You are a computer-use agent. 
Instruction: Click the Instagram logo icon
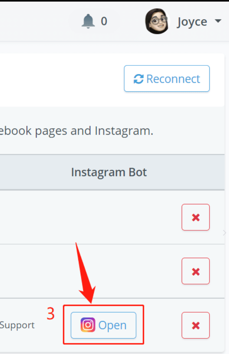coord(88,325)
